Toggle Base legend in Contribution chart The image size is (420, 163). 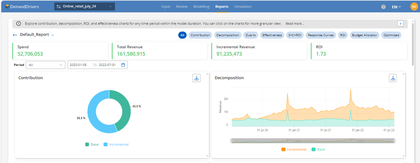pos(92,144)
